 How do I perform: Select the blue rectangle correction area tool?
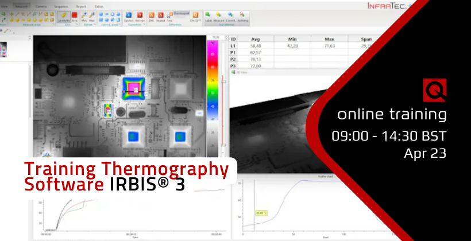click(x=101, y=20)
